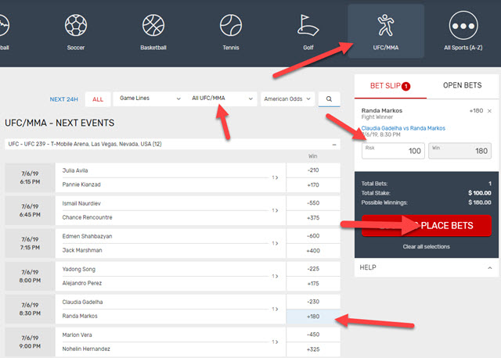Viewport: 501px width, 358px height.
Task: Pick Julia Avila -210 odds cell
Action: [x=313, y=170]
